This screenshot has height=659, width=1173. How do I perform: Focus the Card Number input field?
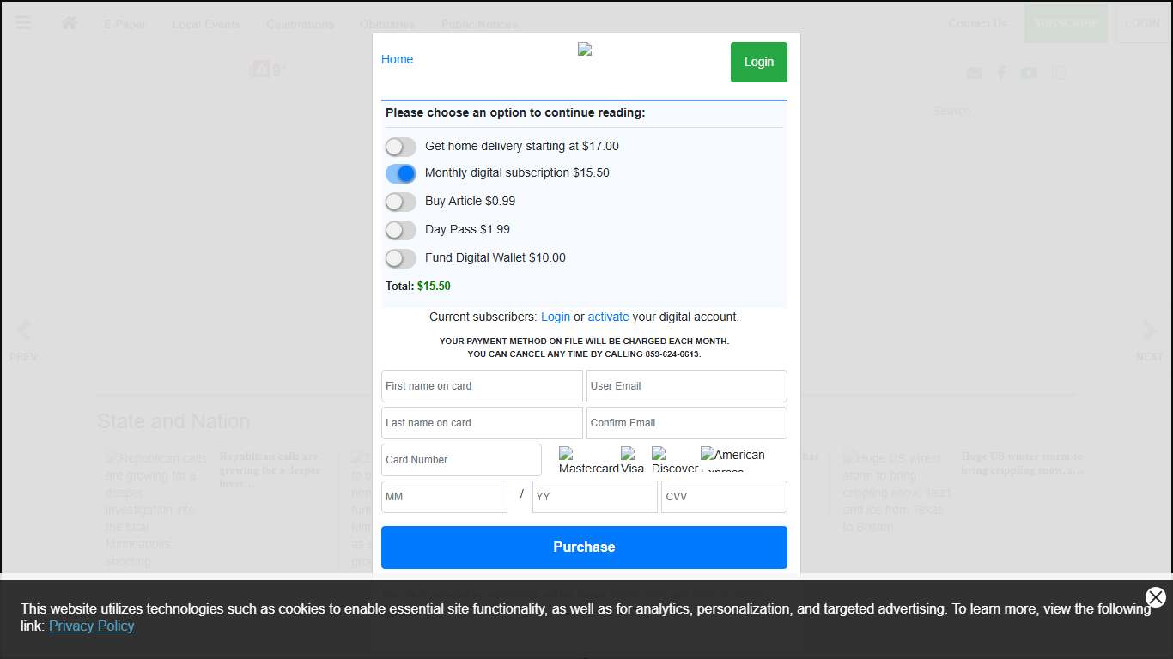(461, 460)
